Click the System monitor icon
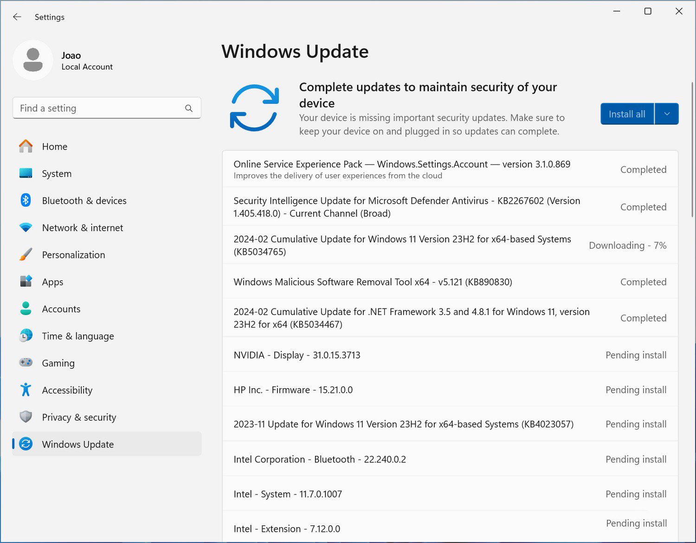Screen dimensions: 696x543 click(x=26, y=173)
